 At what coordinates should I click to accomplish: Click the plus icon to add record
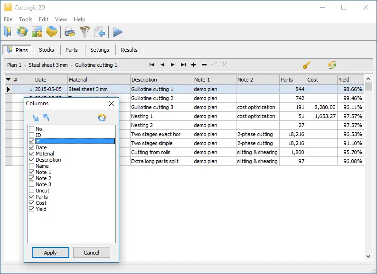193,65
